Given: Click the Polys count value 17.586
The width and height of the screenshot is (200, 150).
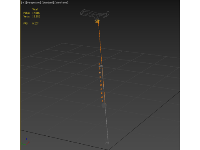Looking at the screenshot, I should (x=36, y=13).
